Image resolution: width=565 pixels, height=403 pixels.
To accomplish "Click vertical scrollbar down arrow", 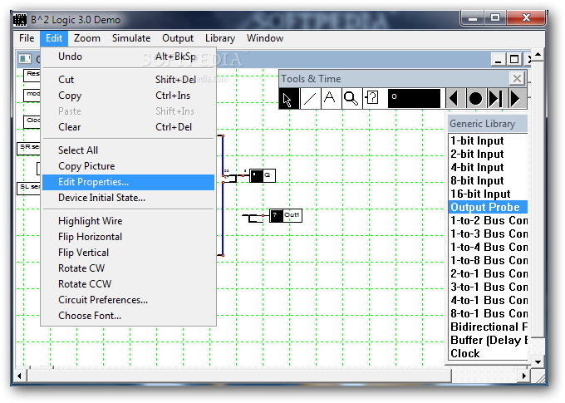I will tap(538, 362).
